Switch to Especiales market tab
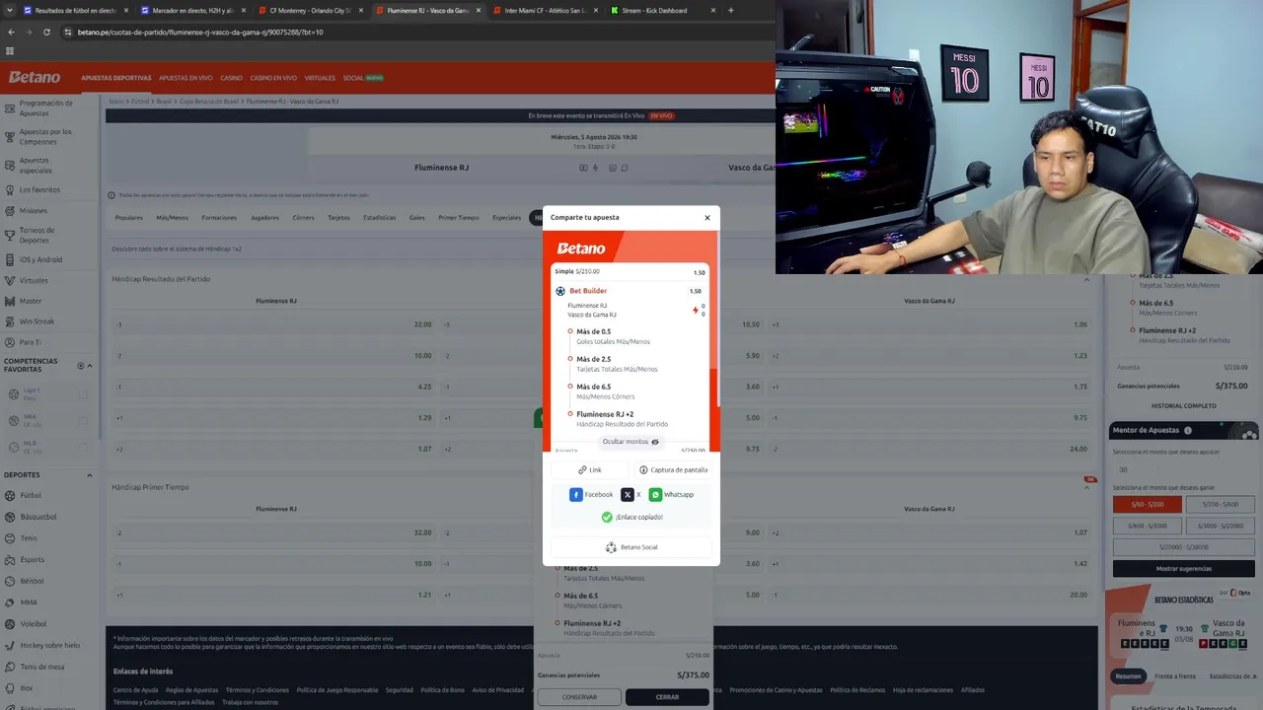 (x=506, y=218)
